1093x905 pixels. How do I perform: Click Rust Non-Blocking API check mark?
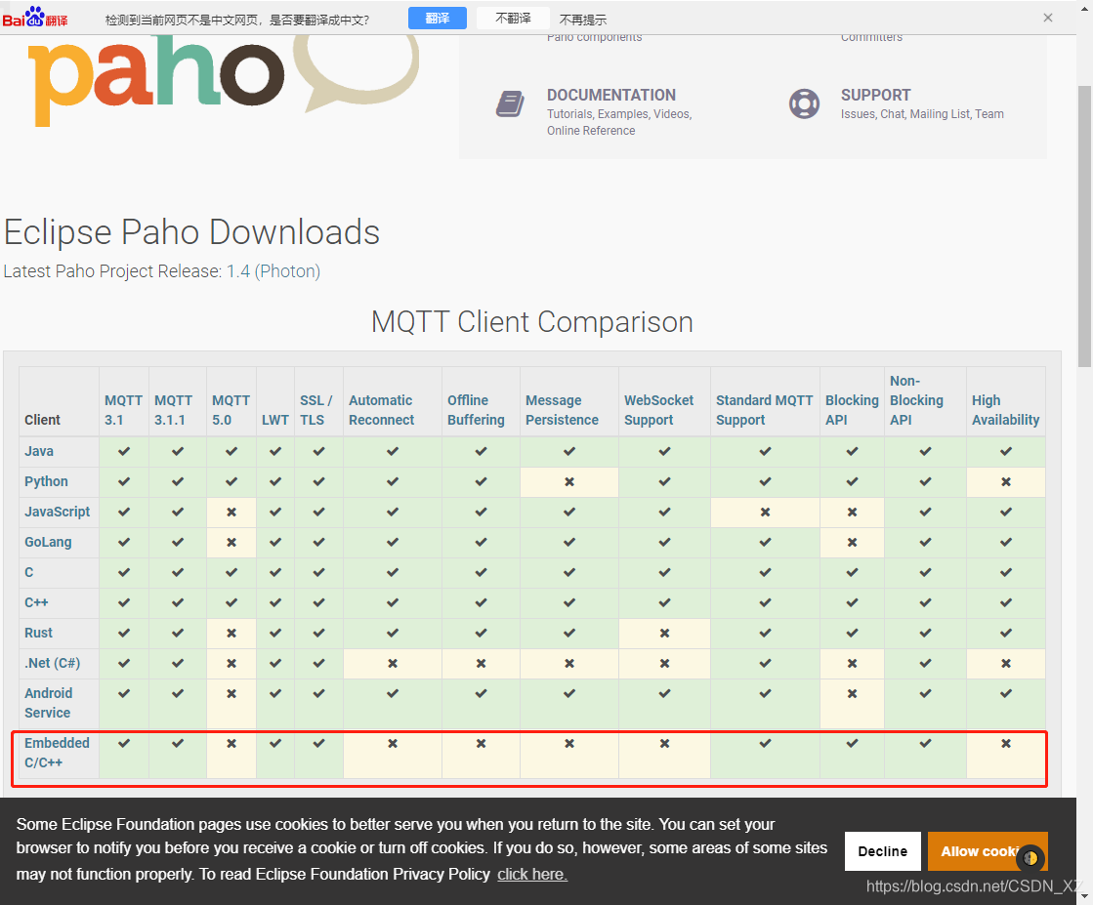(x=925, y=633)
